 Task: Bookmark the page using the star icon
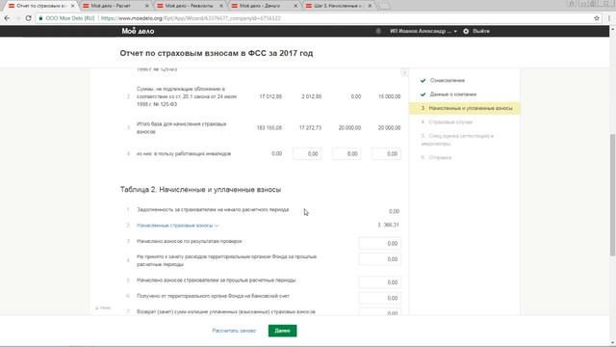tap(597, 18)
